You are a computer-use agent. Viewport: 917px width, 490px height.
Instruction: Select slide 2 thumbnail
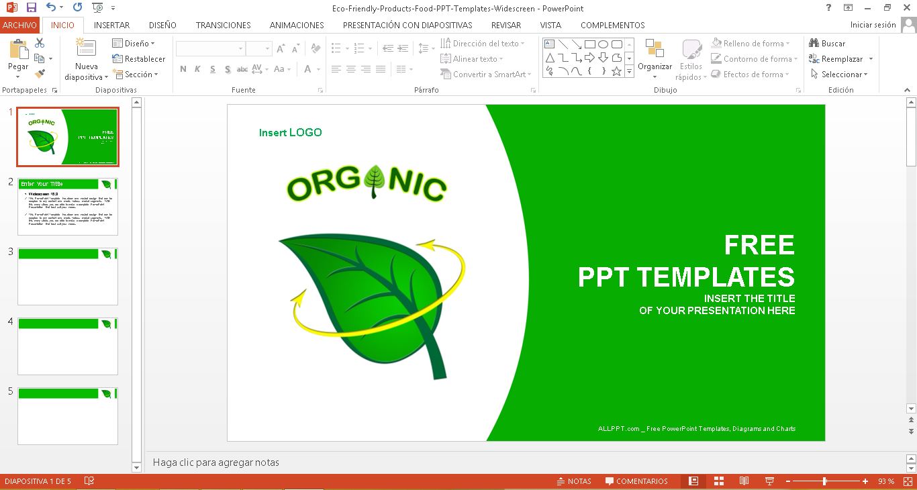[68, 207]
